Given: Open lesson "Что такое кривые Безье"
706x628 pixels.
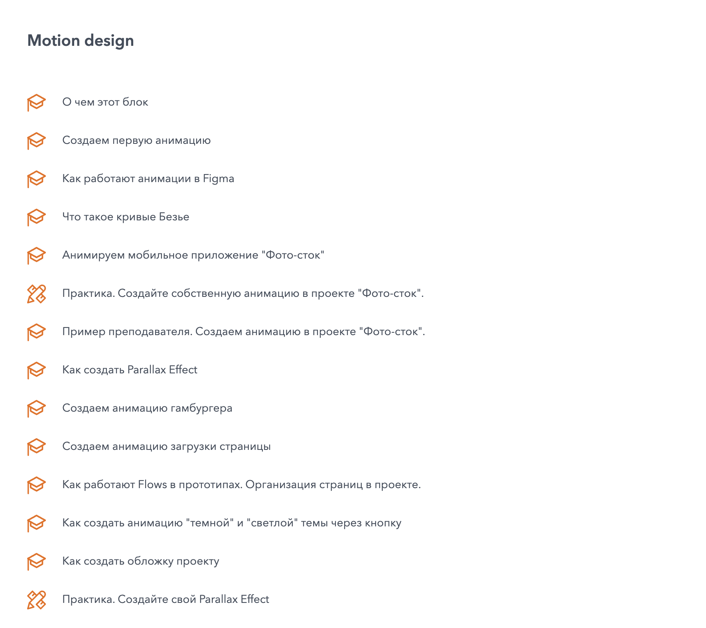Looking at the screenshot, I should click(x=126, y=217).
